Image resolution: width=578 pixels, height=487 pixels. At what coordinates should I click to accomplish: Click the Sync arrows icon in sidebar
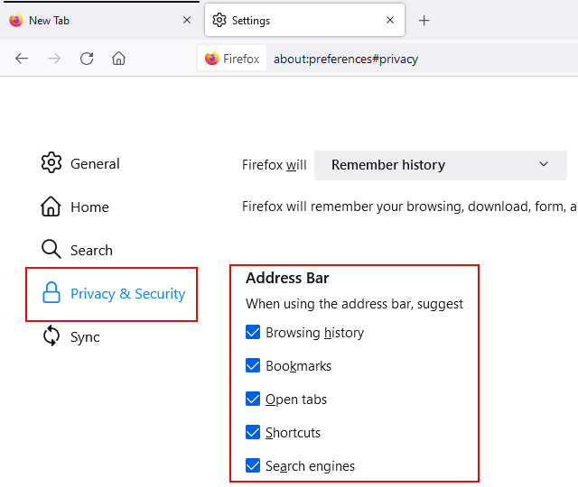pyautogui.click(x=51, y=335)
